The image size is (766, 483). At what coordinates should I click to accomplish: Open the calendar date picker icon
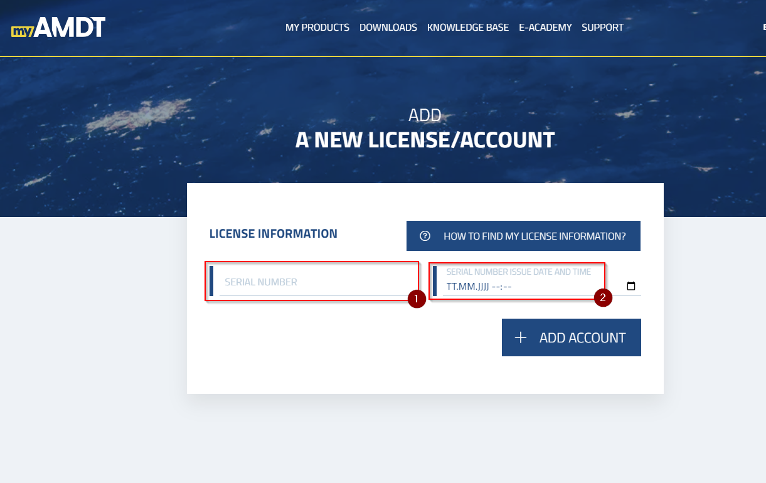click(631, 287)
